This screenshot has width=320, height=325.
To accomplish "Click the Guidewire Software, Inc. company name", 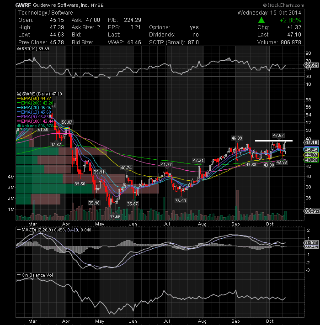I will (x=61, y=5).
